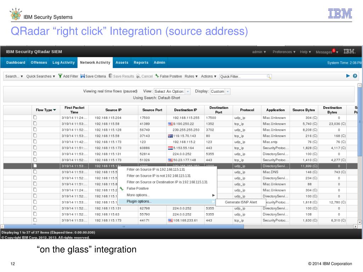This screenshot has height=272, width=363.
Task: Switch to the Log Activity tab
Action: coord(63,63)
